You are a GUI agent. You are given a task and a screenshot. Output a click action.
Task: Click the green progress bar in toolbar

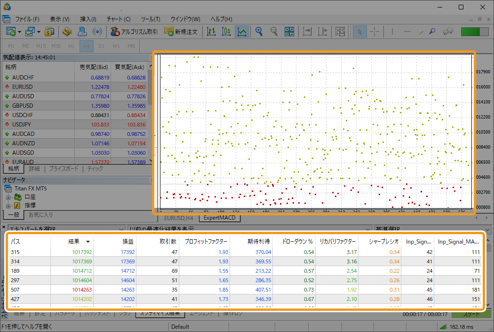[x=474, y=32]
